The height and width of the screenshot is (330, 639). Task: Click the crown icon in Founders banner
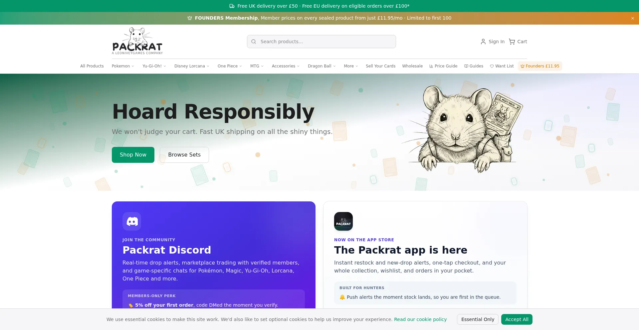[190, 18]
